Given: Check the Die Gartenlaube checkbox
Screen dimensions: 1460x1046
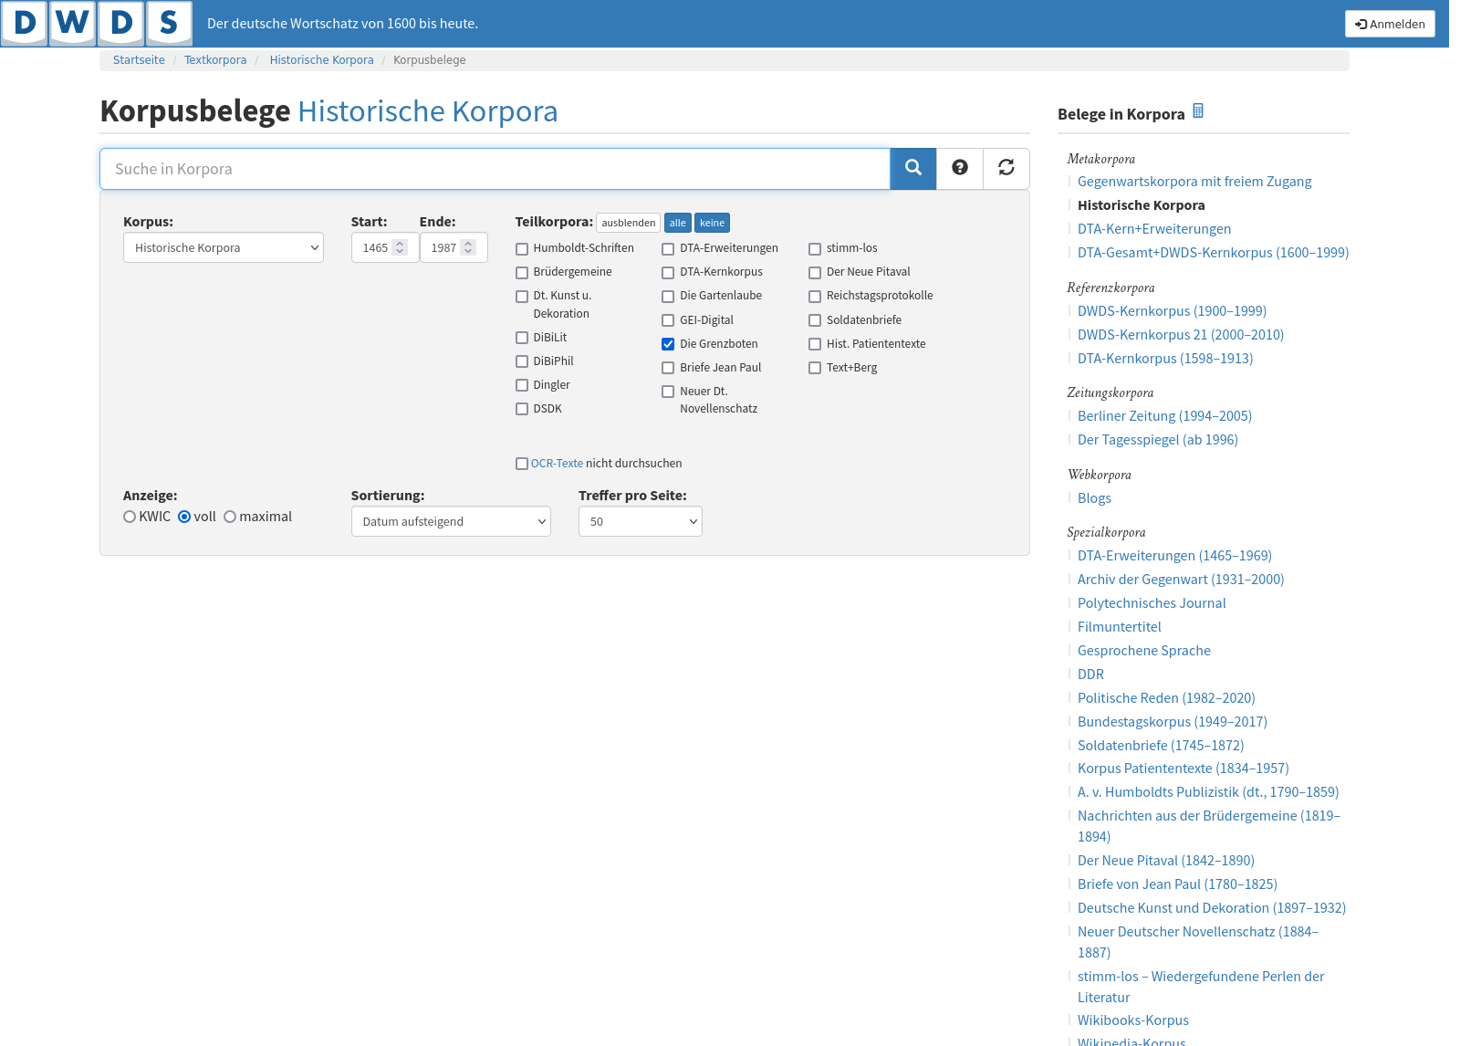Looking at the screenshot, I should click(668, 297).
